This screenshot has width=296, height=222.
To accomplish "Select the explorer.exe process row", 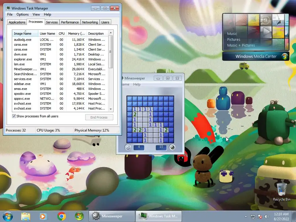I will point(60,59).
